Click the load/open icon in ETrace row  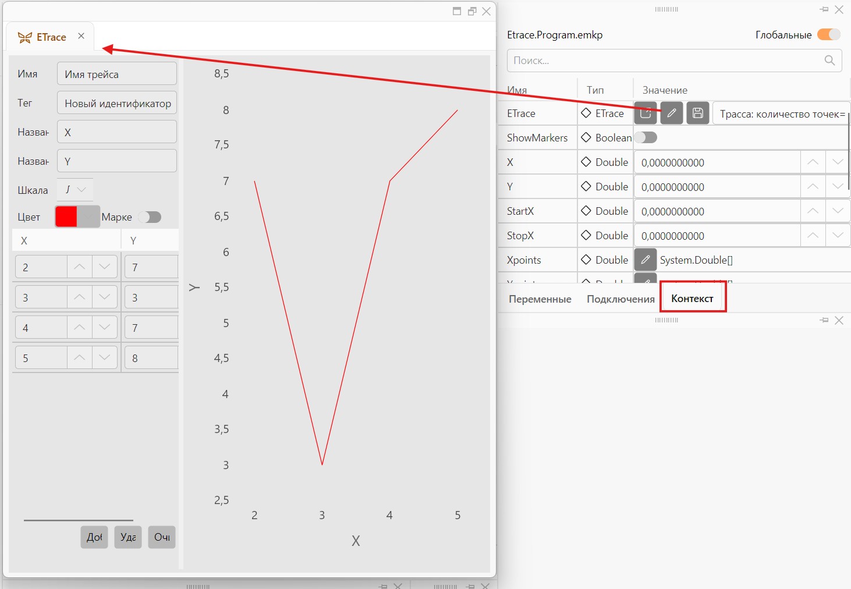[x=645, y=113]
